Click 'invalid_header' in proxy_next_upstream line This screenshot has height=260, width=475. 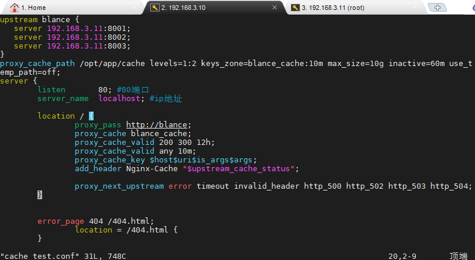tap(267, 186)
